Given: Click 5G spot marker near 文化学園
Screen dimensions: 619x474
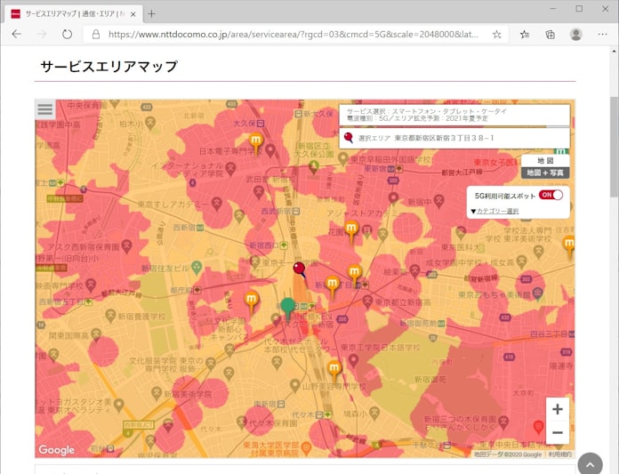Looking at the screenshot, I should tap(251, 301).
